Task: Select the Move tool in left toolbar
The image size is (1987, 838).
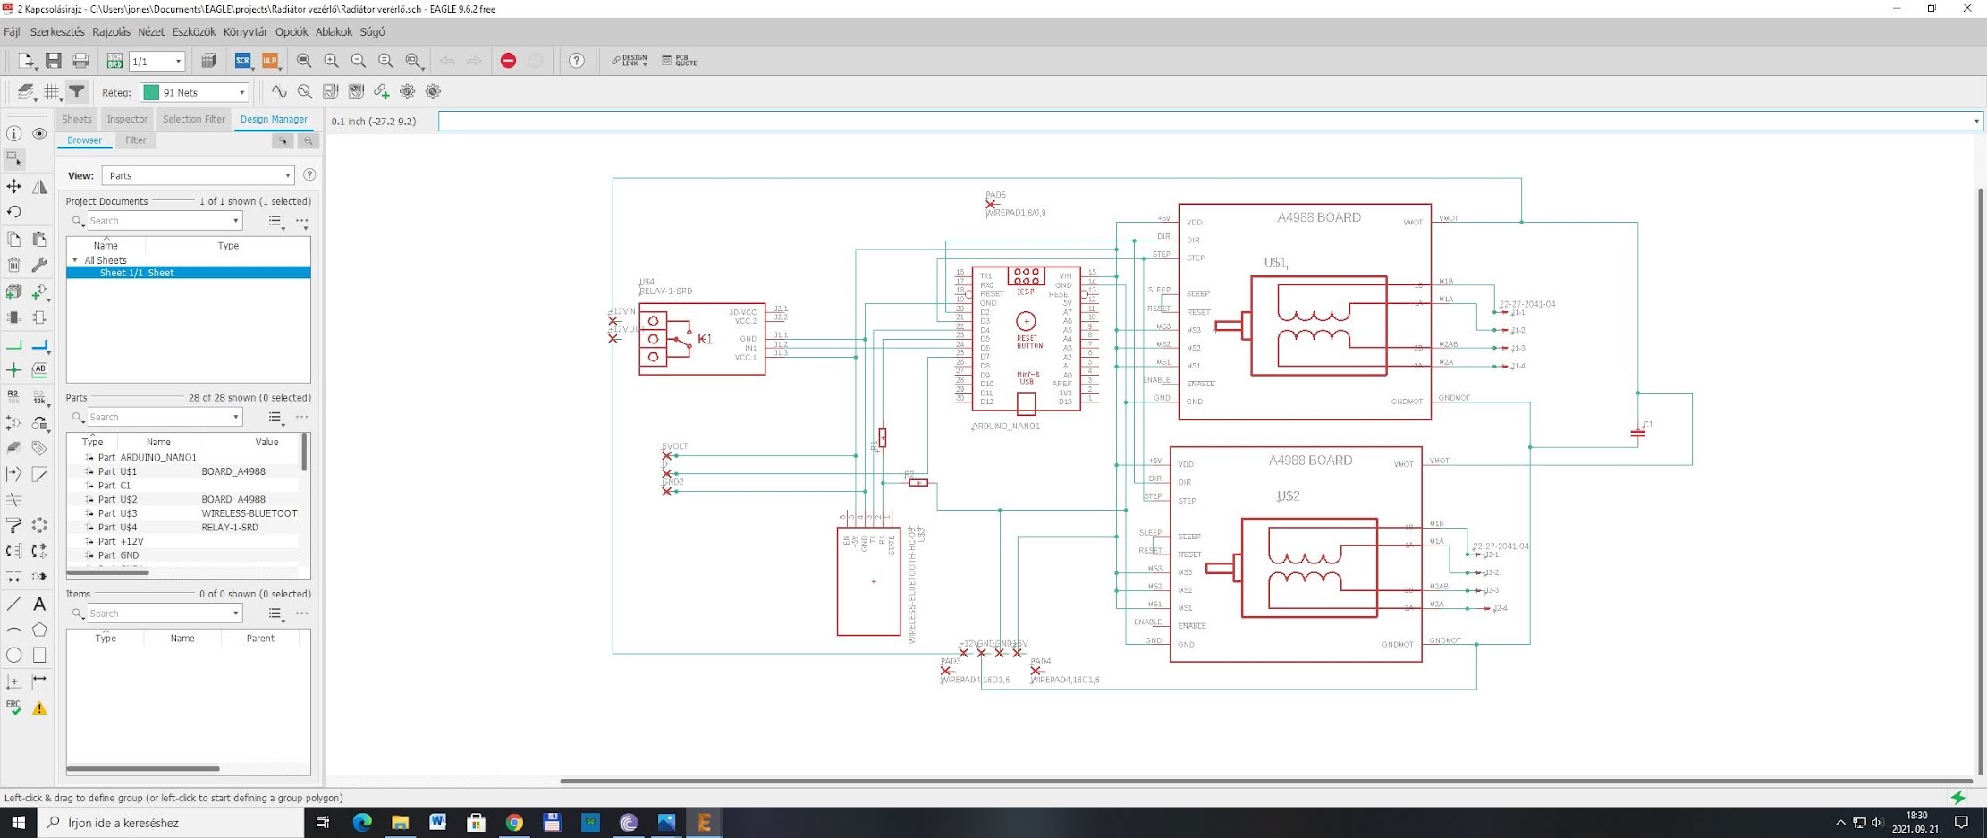Action: (x=14, y=186)
